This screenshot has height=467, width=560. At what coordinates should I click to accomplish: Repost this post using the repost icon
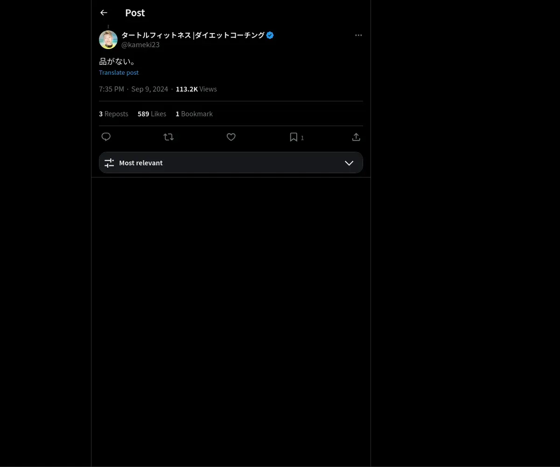click(x=168, y=137)
